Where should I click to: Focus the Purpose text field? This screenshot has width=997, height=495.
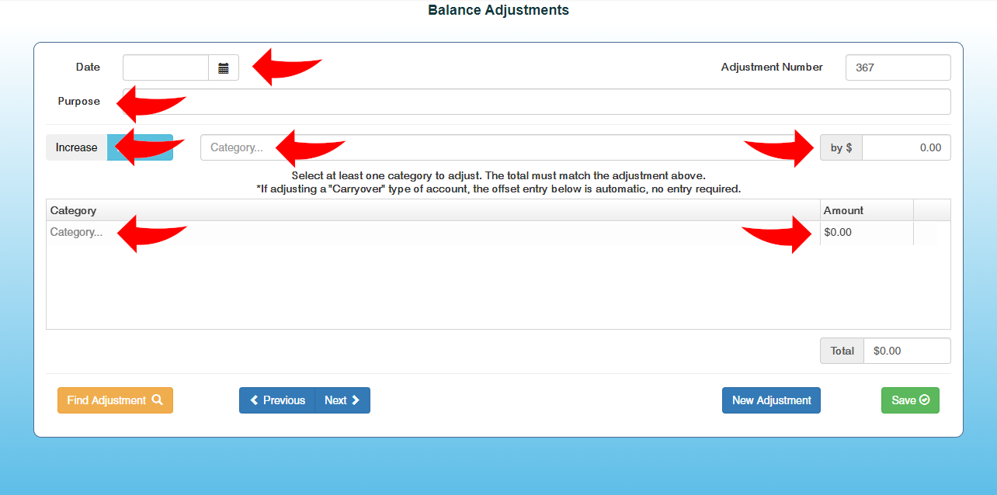click(534, 102)
